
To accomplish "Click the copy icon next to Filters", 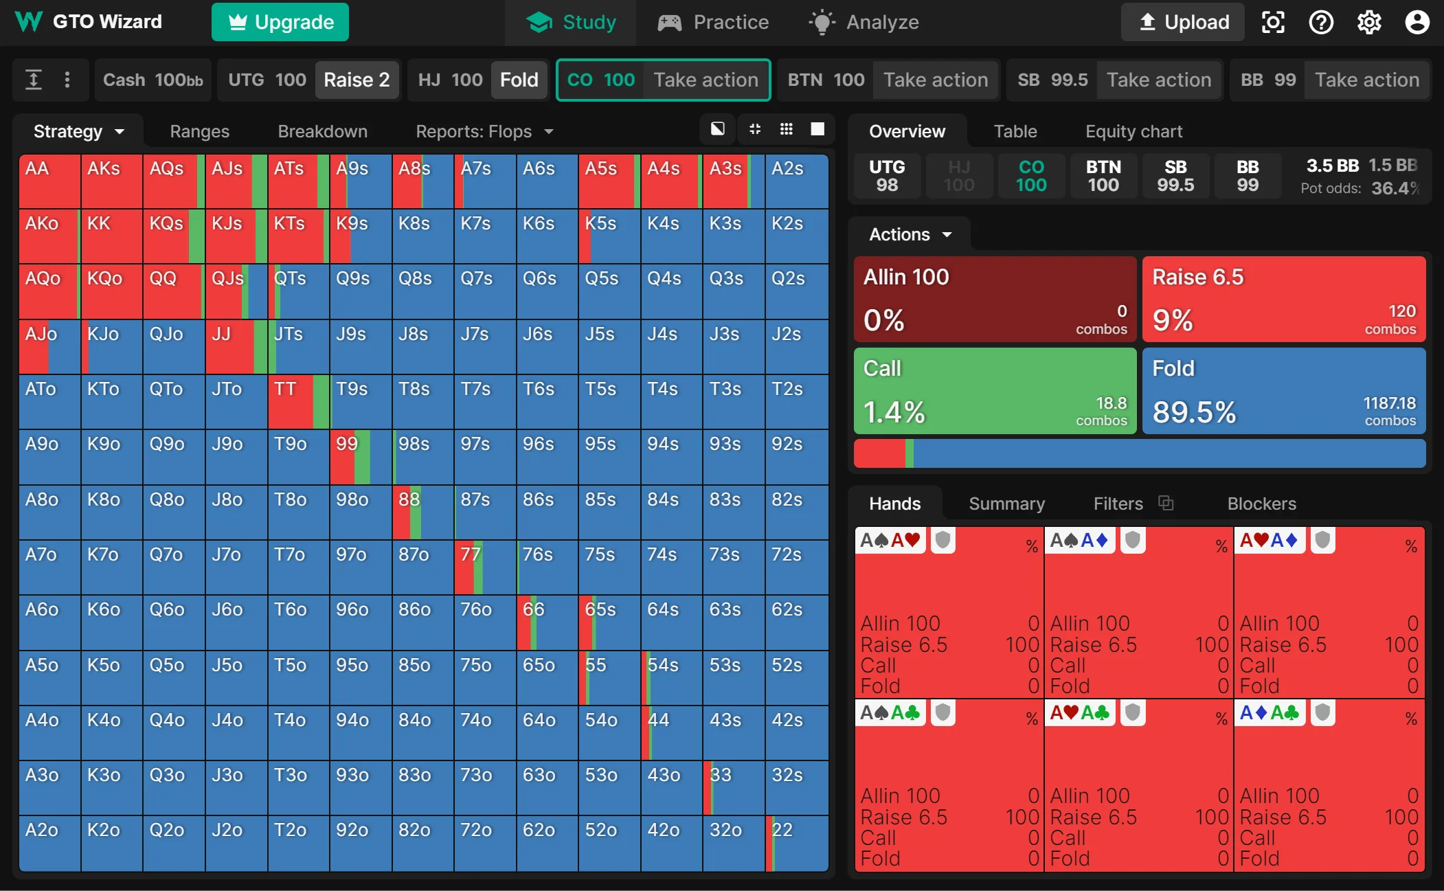I will [1166, 503].
